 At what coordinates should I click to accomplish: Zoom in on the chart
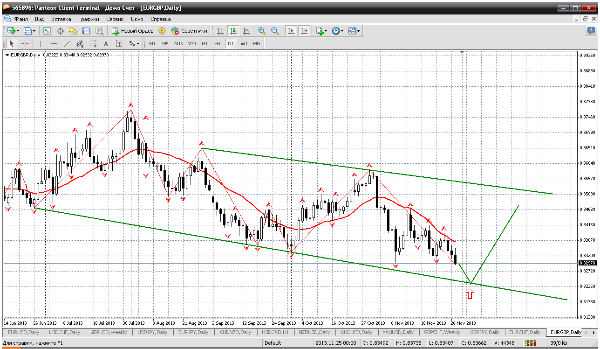pyautogui.click(x=262, y=31)
